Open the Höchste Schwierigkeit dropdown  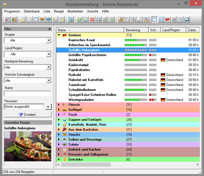[x=49, y=80]
